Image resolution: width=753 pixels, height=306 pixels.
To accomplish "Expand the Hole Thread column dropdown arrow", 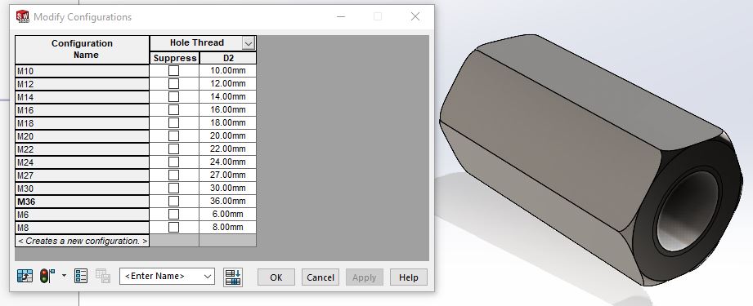I will coord(249,43).
